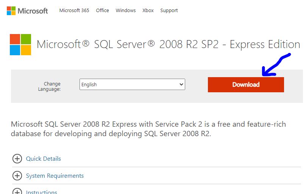
Task: Click the plus icon beside Quick Details
Action: 17,159
